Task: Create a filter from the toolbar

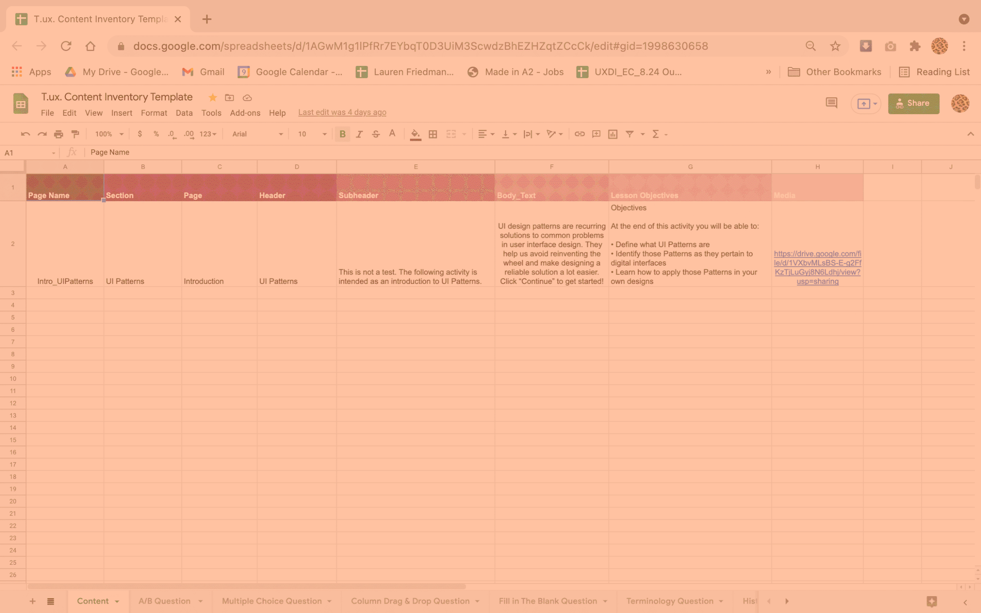Action: (x=629, y=134)
